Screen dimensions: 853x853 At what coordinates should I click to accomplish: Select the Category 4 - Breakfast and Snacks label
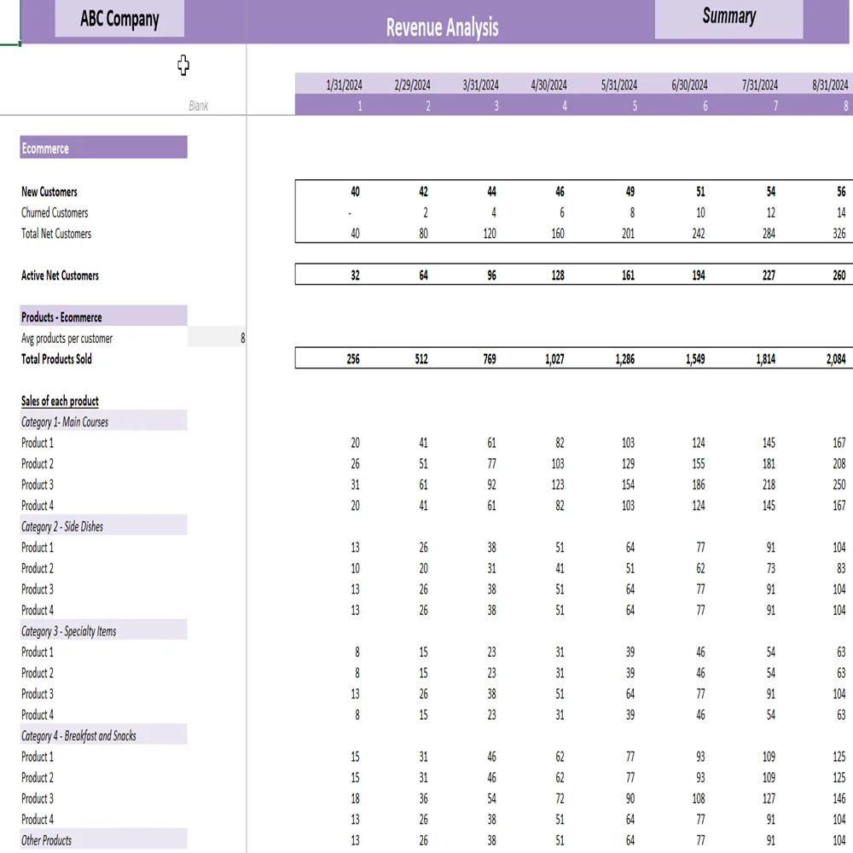click(103, 735)
